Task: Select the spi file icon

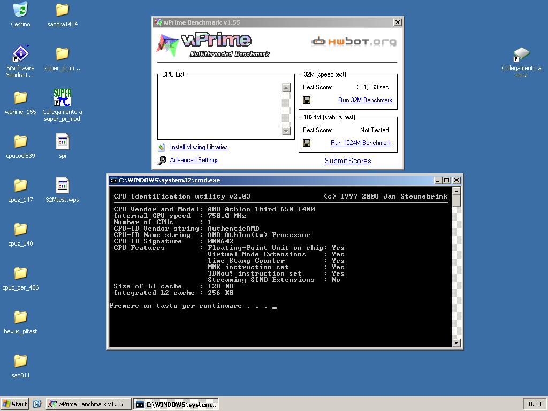Action: tap(62, 141)
